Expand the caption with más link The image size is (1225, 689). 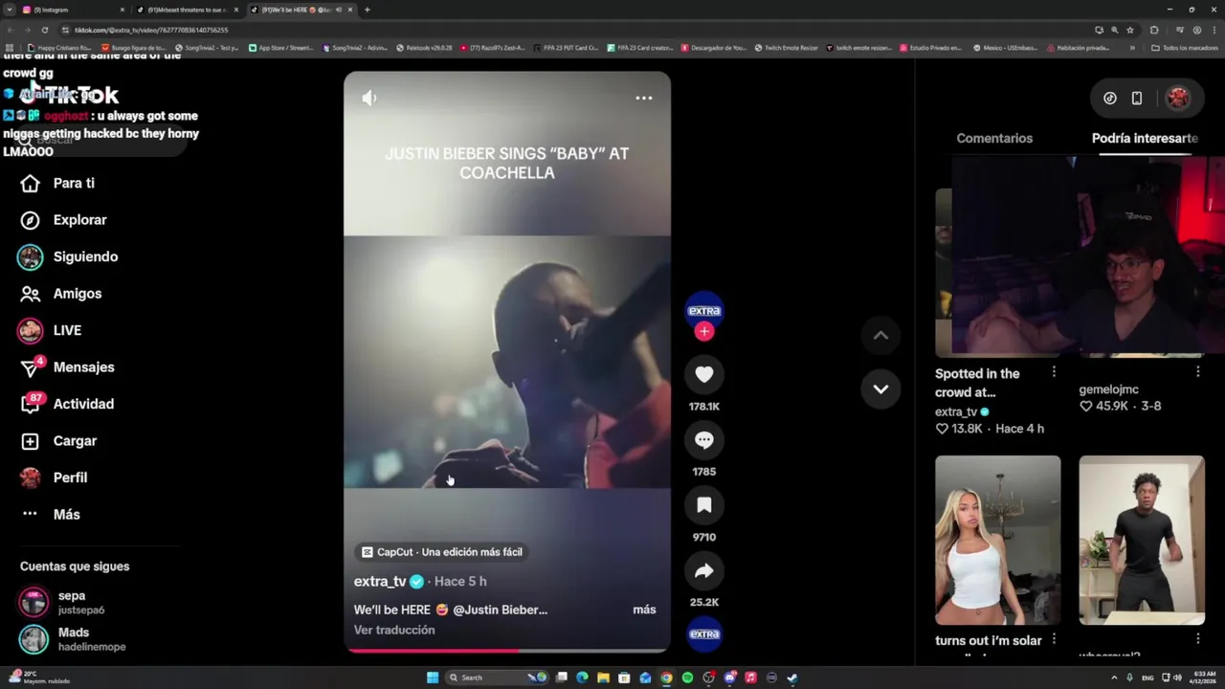[x=644, y=610]
